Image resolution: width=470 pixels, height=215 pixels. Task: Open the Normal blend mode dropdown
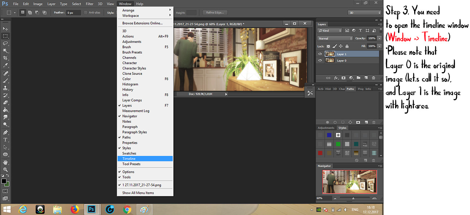[x=335, y=38]
